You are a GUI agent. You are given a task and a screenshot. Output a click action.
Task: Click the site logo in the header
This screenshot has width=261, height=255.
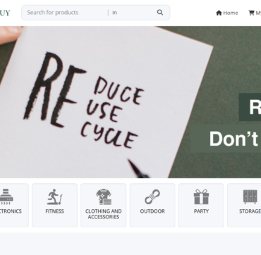(5, 13)
